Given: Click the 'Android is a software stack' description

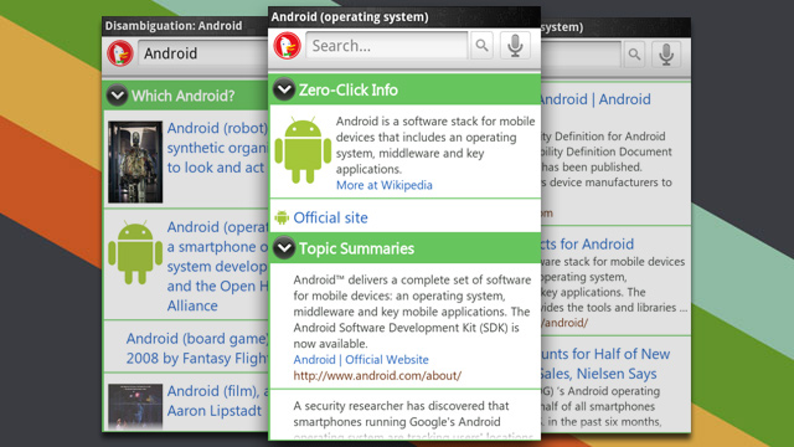Looking at the screenshot, I should click(435, 145).
